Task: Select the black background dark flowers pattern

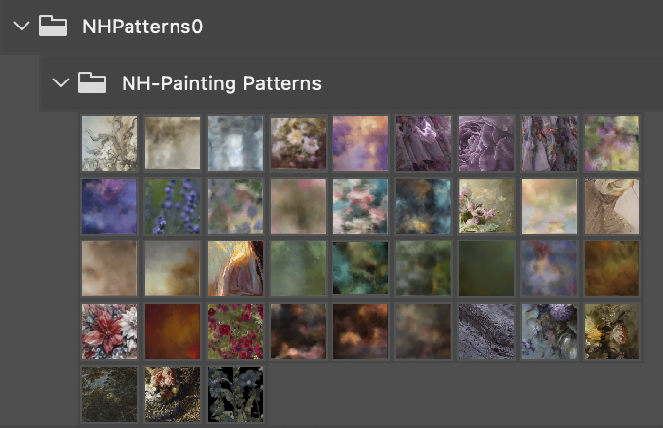Action: tap(235, 394)
